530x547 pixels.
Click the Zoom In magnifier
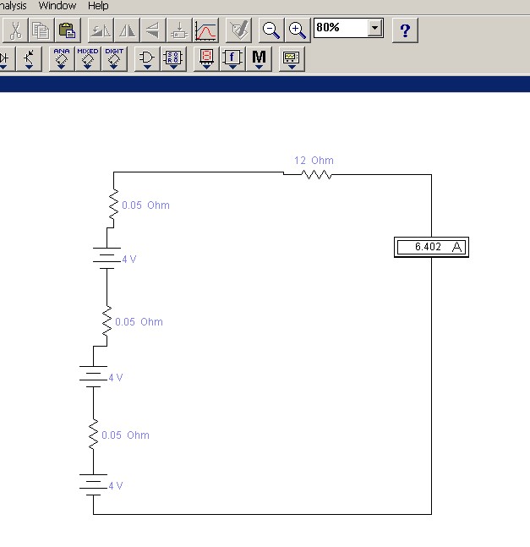click(x=297, y=31)
